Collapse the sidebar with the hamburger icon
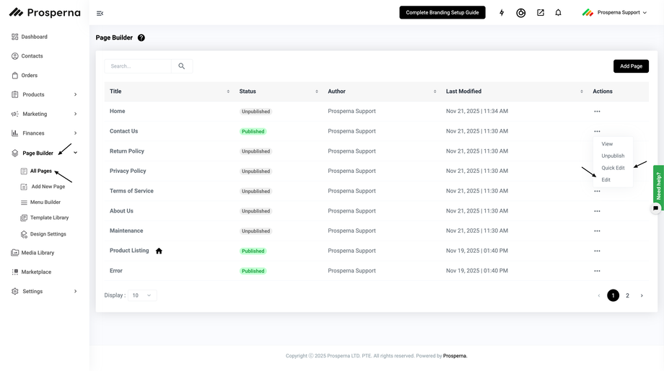664x371 pixels. point(100,13)
